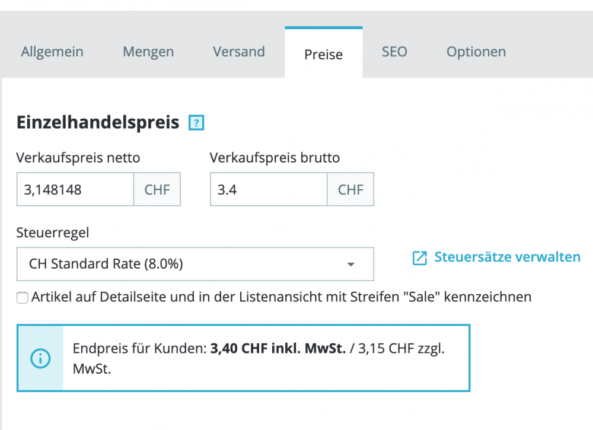Click the Steuersätze verwalten link
This screenshot has height=430, width=593.
(x=507, y=257)
